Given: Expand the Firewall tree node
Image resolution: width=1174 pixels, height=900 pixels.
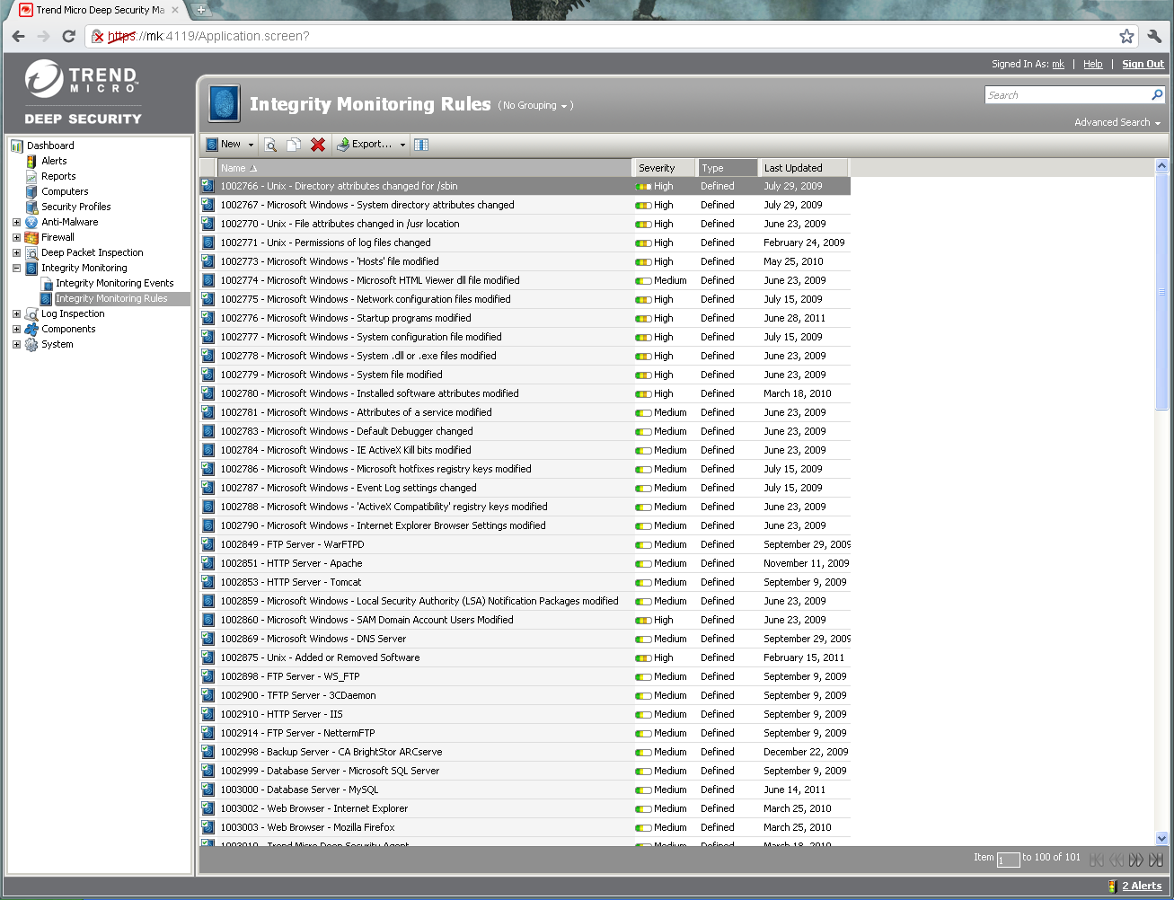Looking at the screenshot, I should click(x=16, y=237).
